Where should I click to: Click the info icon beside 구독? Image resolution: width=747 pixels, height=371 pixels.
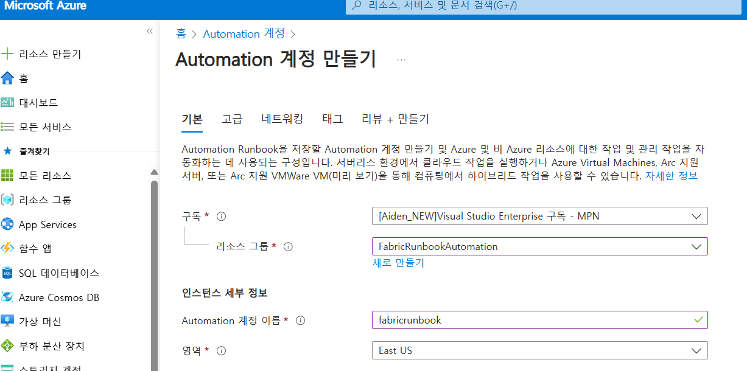point(222,216)
